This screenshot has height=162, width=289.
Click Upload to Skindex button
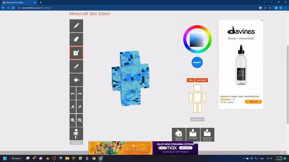[x=179, y=135]
